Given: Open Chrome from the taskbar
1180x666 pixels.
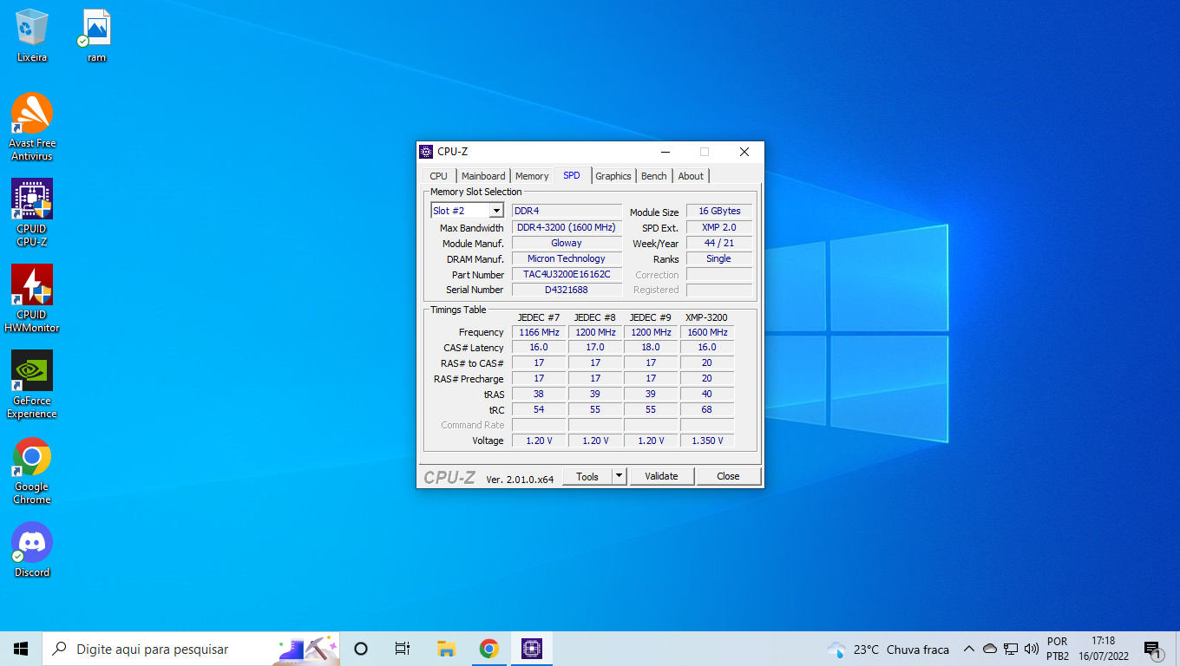Looking at the screenshot, I should pyautogui.click(x=488, y=649).
